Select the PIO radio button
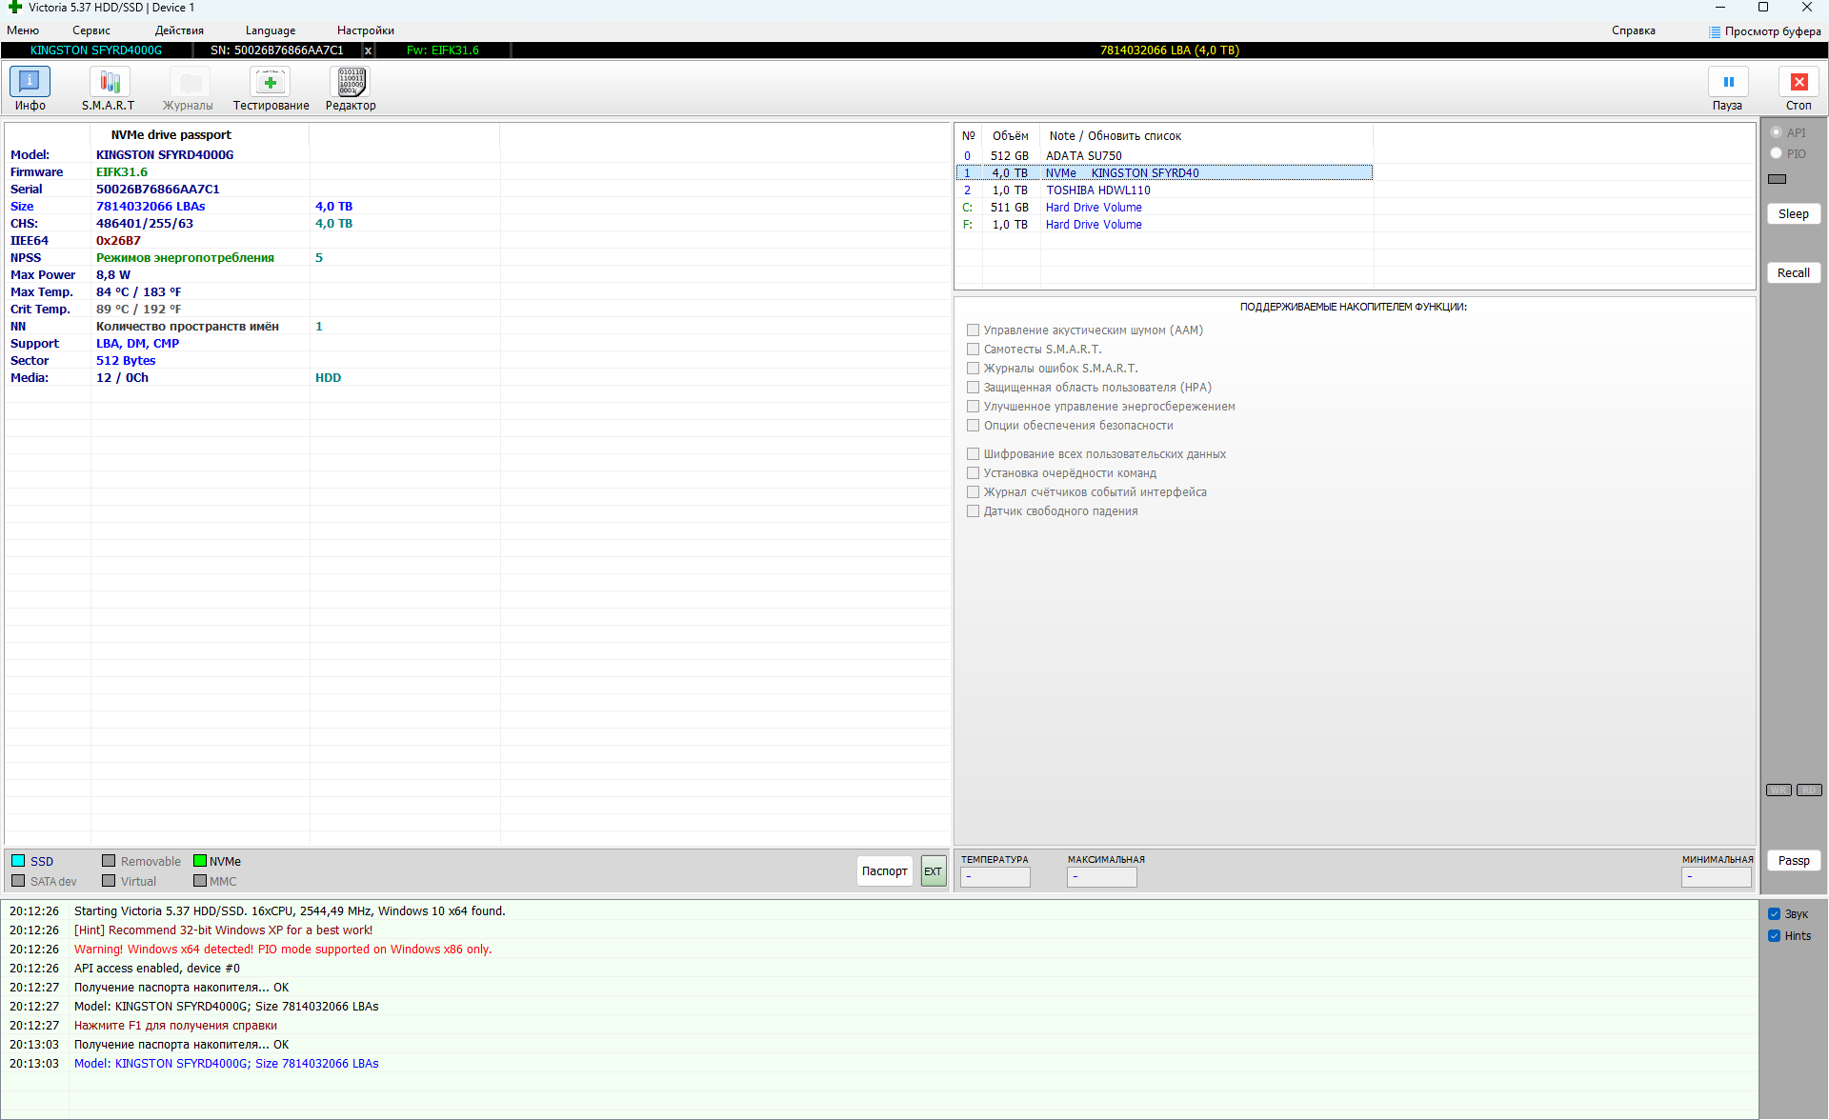 pyautogui.click(x=1777, y=153)
